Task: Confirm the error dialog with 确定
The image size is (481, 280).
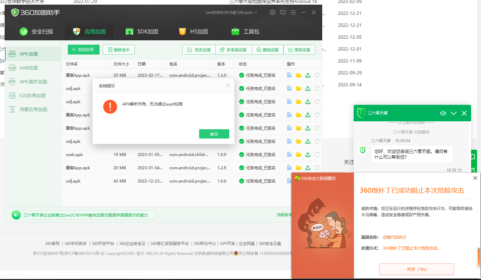Action: pos(214,134)
